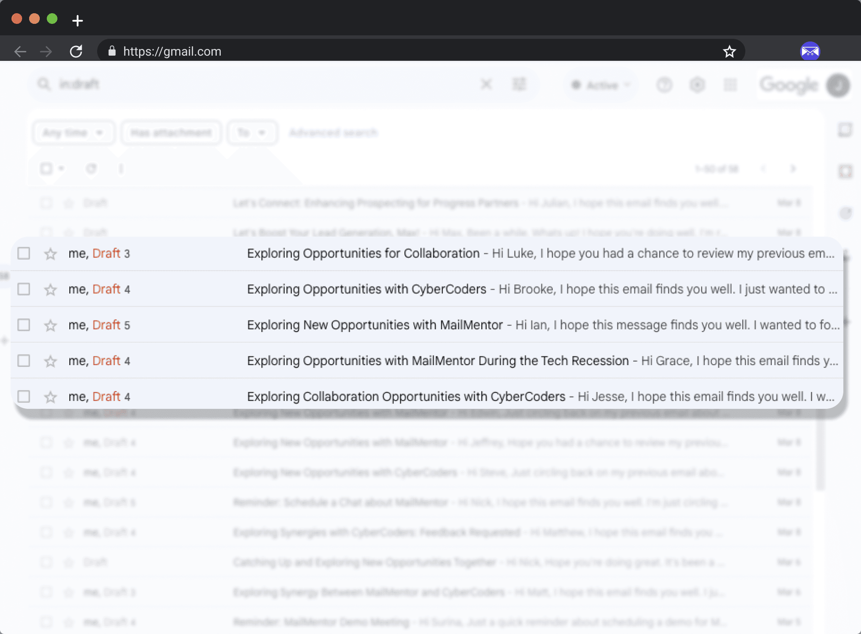861x634 pixels.
Task: Open the Gmail settings gear icon
Action: tap(697, 84)
